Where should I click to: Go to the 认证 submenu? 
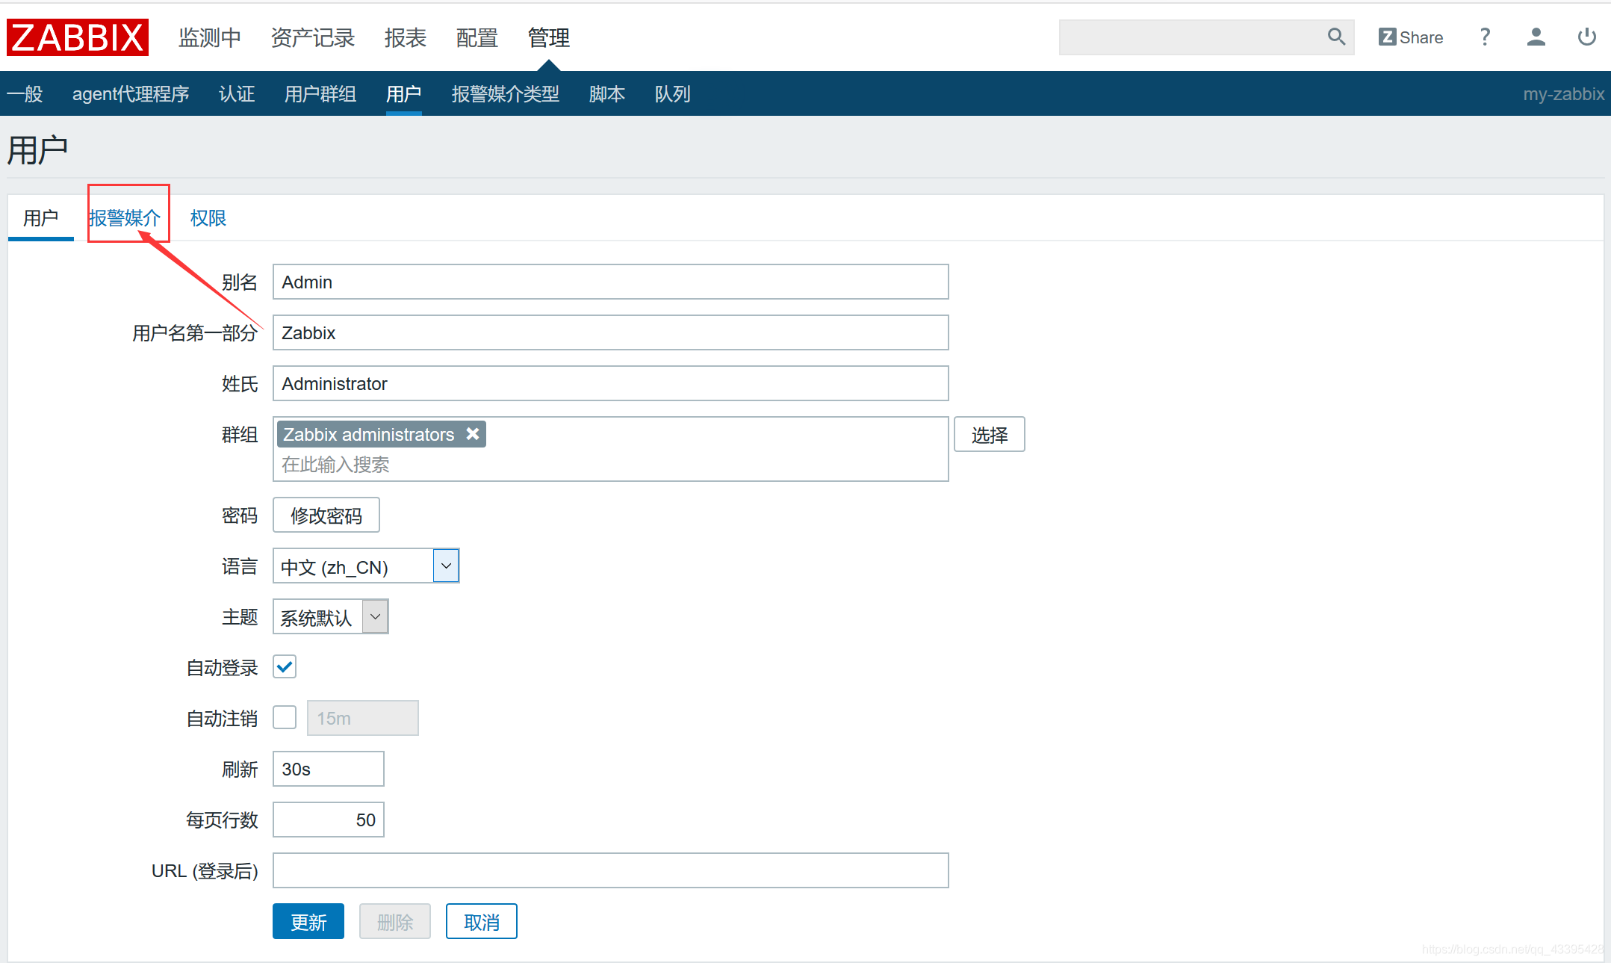click(x=237, y=94)
